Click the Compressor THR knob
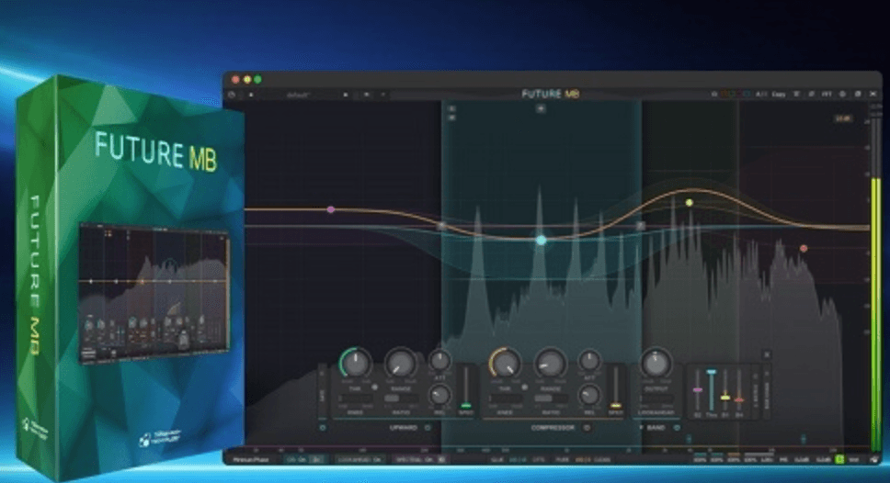890x483 pixels. pos(505,364)
